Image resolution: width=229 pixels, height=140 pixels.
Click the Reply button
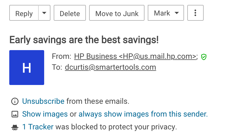coord(24,13)
